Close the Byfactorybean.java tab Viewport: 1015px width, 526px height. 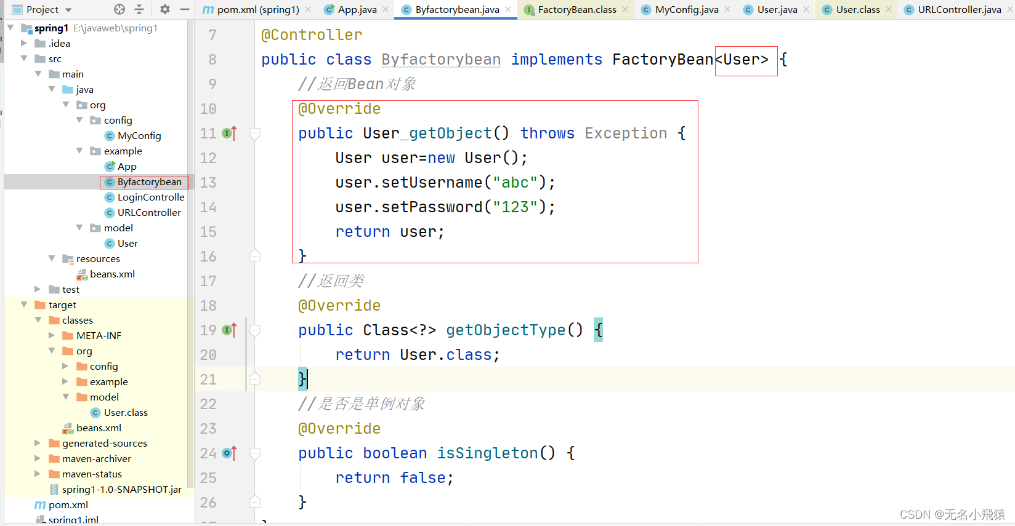coord(508,9)
